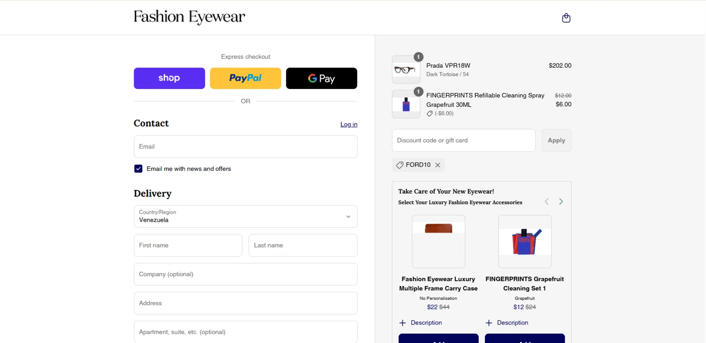Click the FINGERPRINTS Refillable Cleaning Spray name
Viewport: 706px width, 343px height.
pyautogui.click(x=485, y=100)
